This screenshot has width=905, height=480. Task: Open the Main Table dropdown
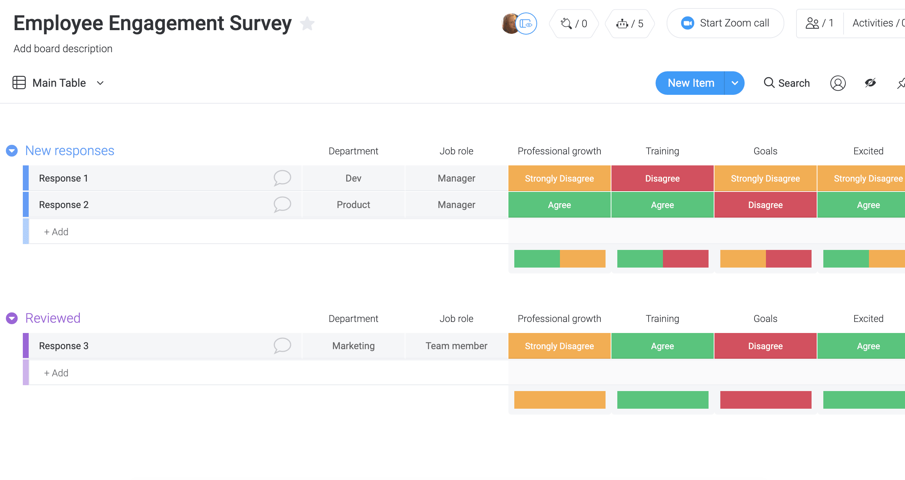[x=100, y=83]
